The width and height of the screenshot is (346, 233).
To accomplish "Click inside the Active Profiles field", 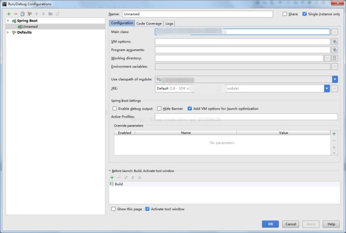I will coord(246,117).
